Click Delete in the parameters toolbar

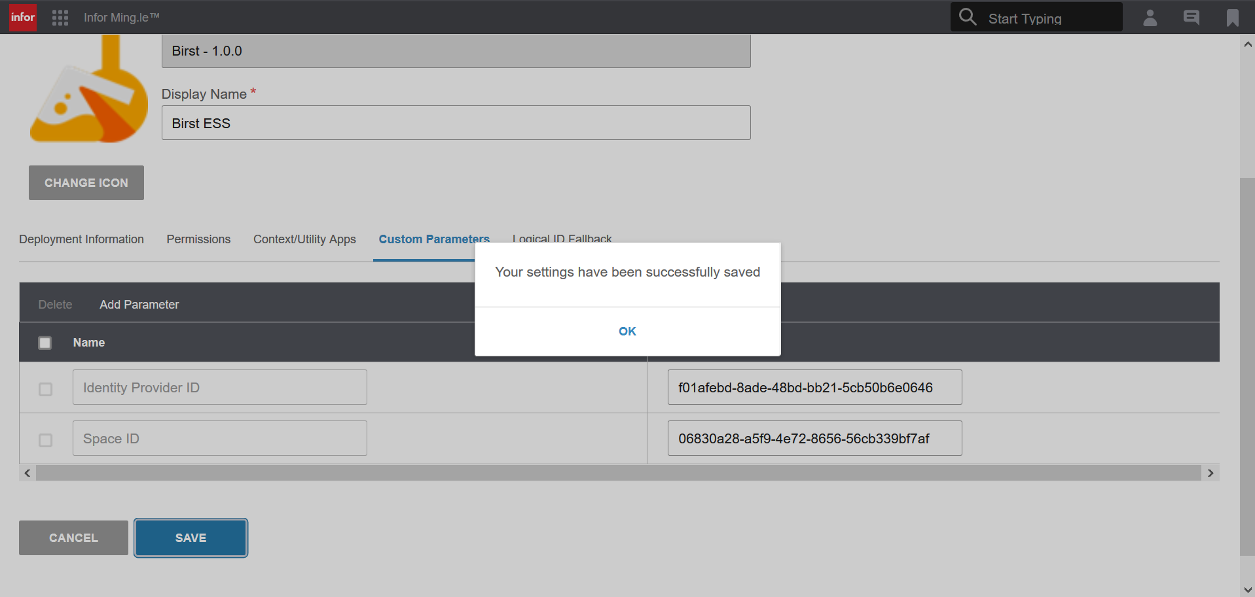click(55, 305)
